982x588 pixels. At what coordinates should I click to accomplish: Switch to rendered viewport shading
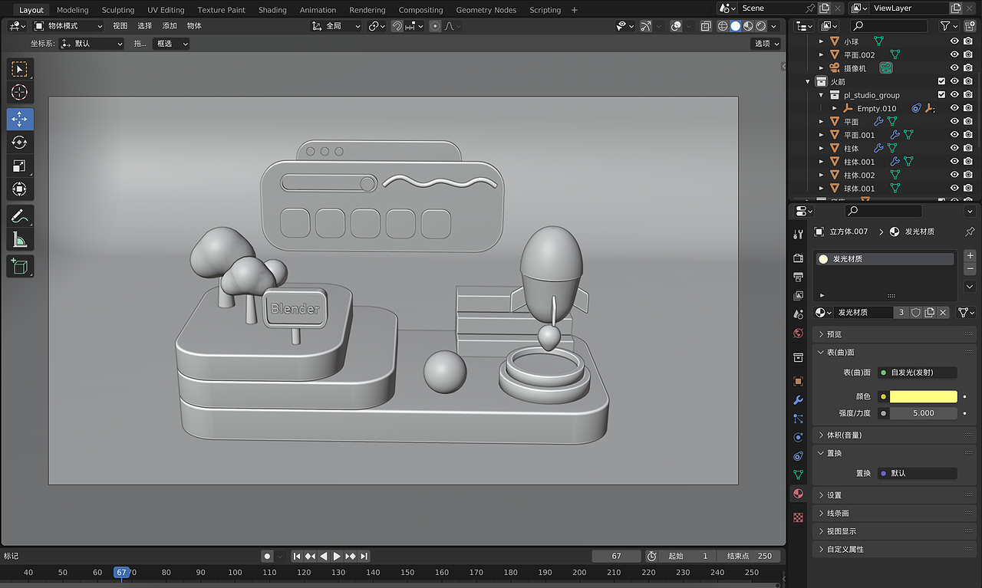(761, 26)
